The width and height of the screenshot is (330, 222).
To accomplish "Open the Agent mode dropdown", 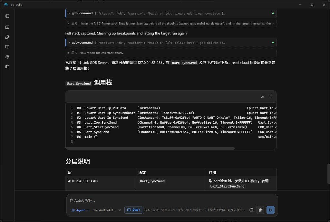I will click(80, 210).
